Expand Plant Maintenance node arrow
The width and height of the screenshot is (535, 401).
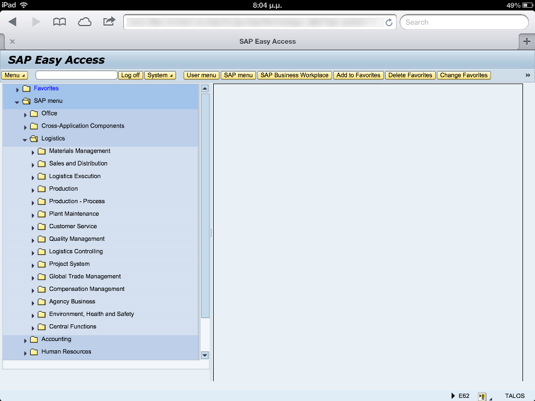33,215
